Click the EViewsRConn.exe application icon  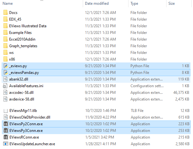point(6,137)
